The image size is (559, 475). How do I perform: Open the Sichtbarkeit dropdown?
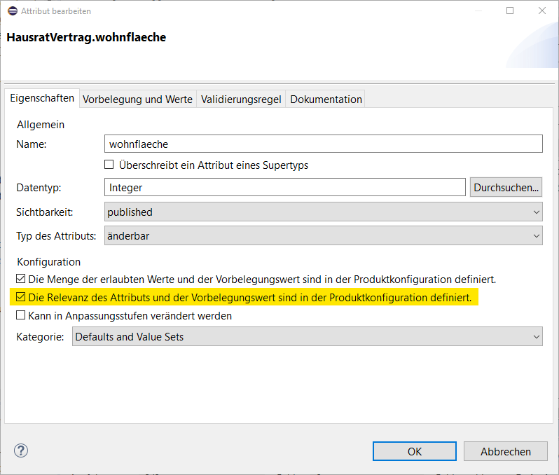coord(323,212)
